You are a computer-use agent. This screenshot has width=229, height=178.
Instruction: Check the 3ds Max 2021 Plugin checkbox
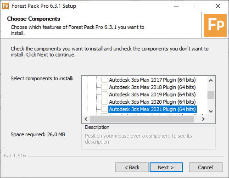click(104, 109)
